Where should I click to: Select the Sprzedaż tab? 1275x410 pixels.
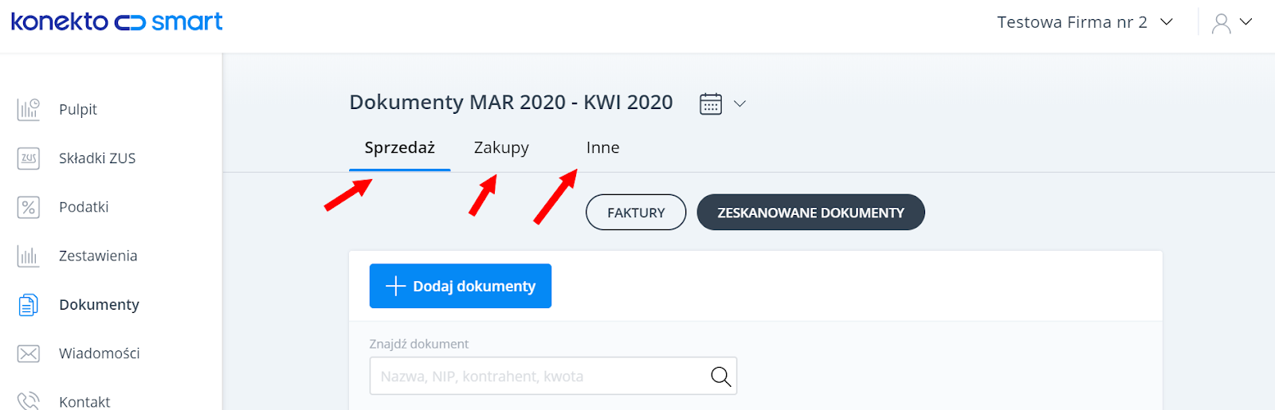[400, 148]
